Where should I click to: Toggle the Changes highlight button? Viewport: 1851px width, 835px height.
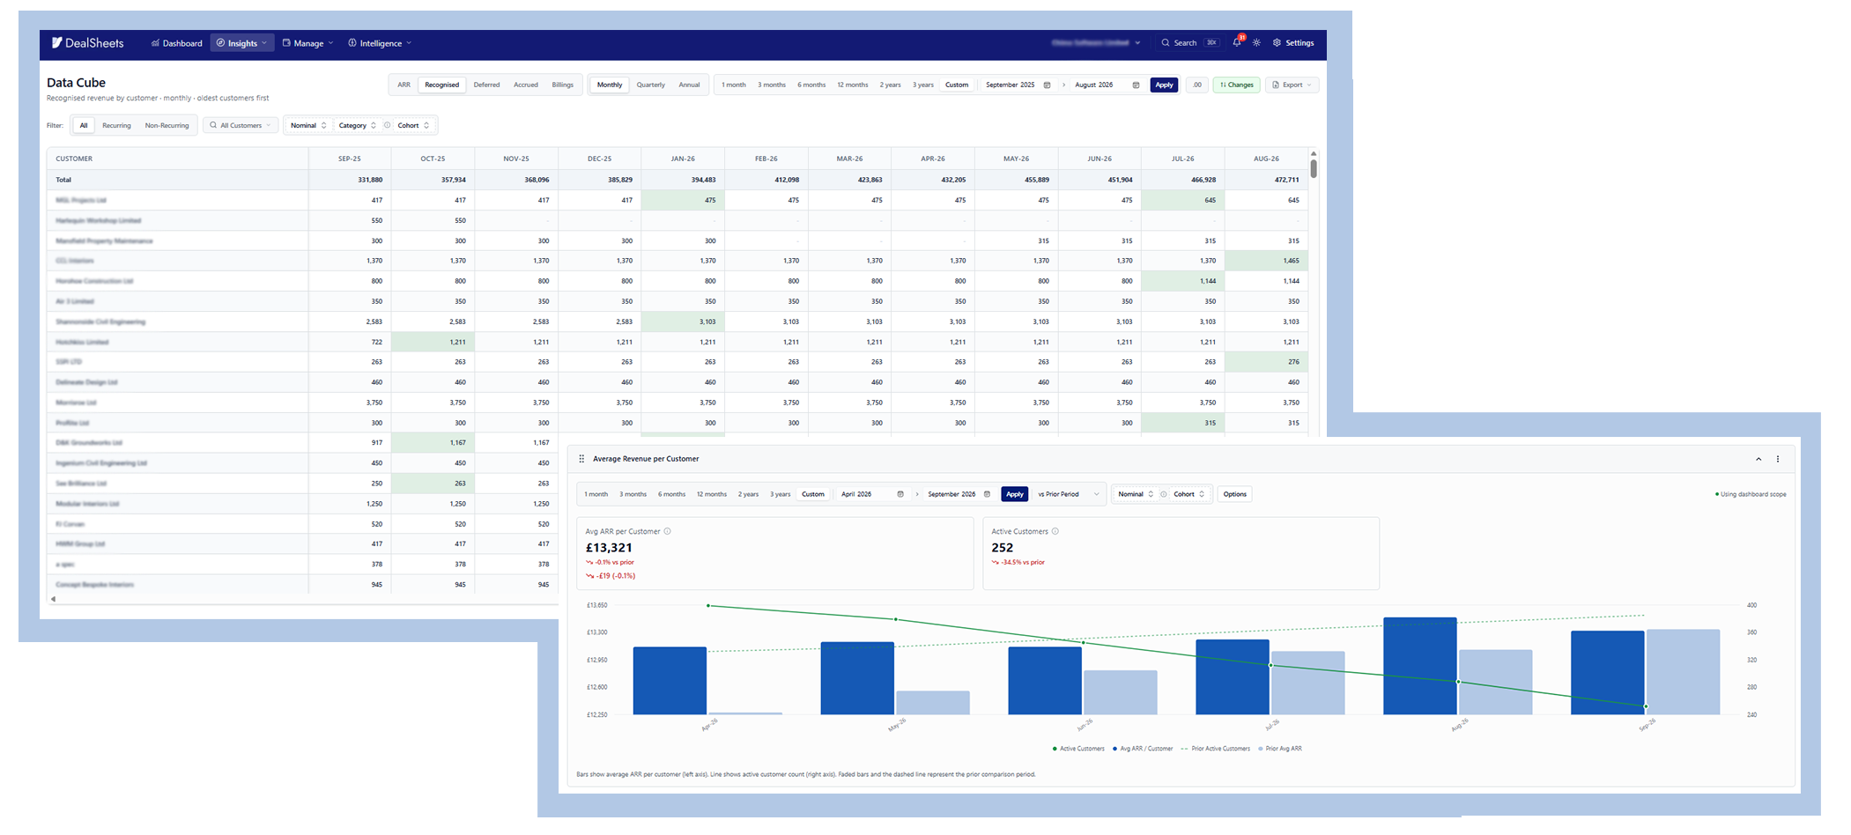1236,85
